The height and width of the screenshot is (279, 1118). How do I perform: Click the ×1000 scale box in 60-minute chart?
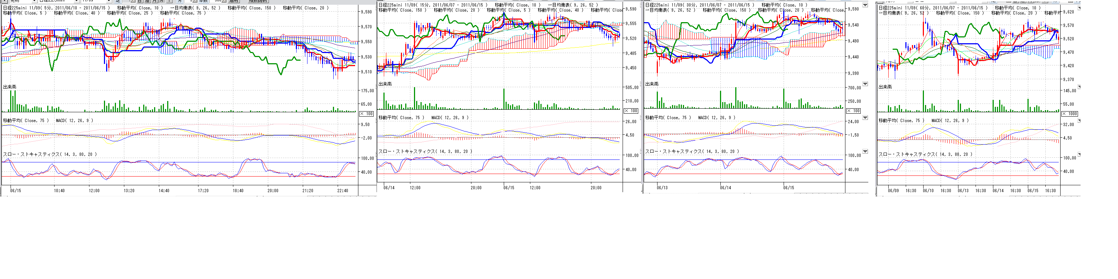(1069, 114)
